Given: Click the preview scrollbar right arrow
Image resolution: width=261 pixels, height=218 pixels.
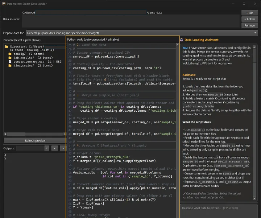Looking at the screenshot, I should [x=65, y=134].
